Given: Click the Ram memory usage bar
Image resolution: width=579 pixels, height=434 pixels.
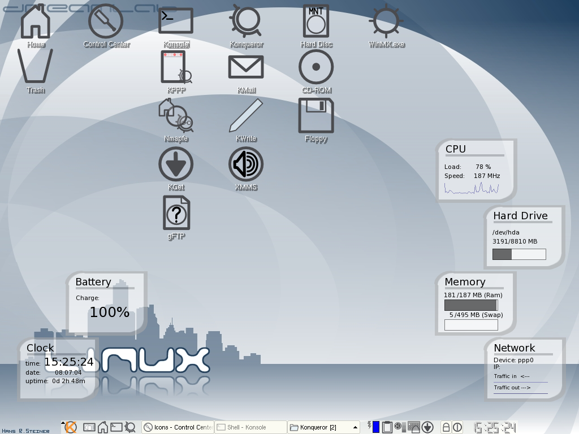Looking at the screenshot, I should click(x=471, y=305).
